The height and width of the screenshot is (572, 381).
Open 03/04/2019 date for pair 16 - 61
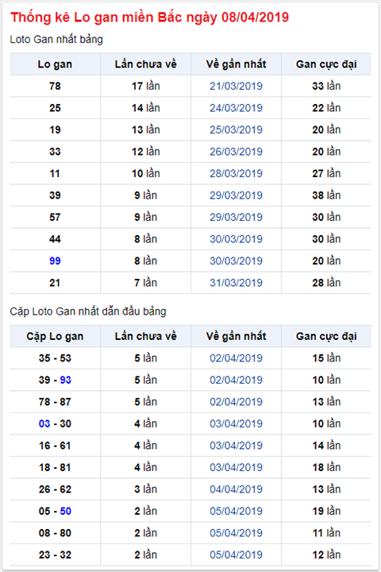click(236, 446)
